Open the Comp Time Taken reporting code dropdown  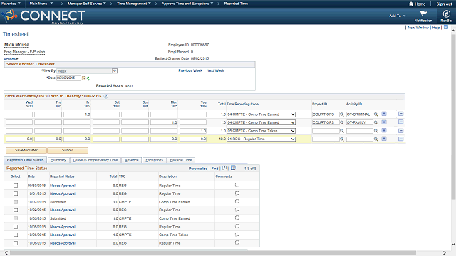tap(261, 131)
